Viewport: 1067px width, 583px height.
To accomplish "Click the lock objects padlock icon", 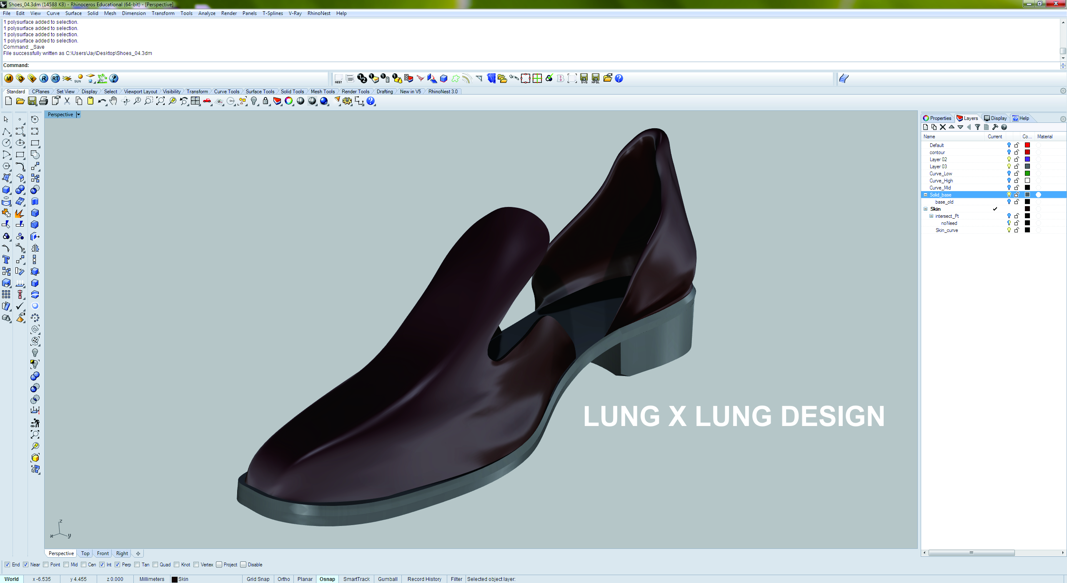I will point(265,101).
